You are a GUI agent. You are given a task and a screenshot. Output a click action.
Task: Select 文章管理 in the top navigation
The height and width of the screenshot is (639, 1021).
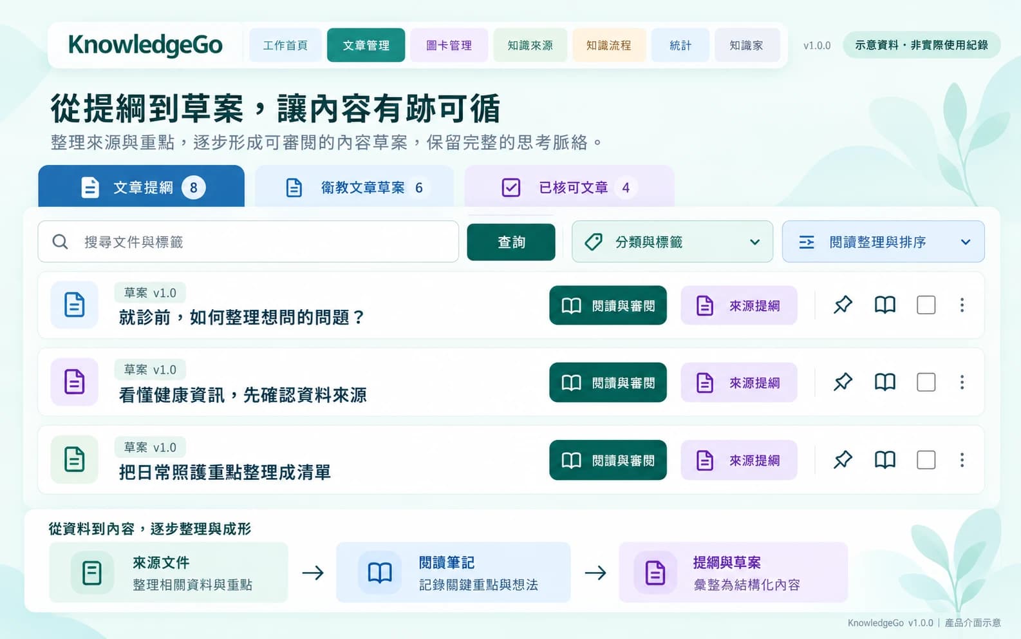(366, 45)
